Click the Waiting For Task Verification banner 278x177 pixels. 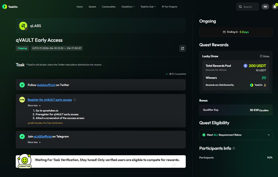101,161
